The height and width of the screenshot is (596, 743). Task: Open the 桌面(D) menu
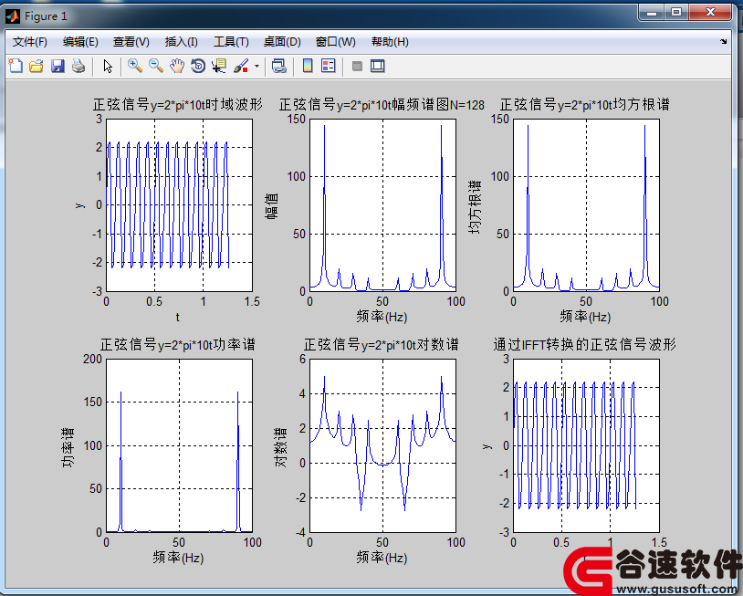282,42
